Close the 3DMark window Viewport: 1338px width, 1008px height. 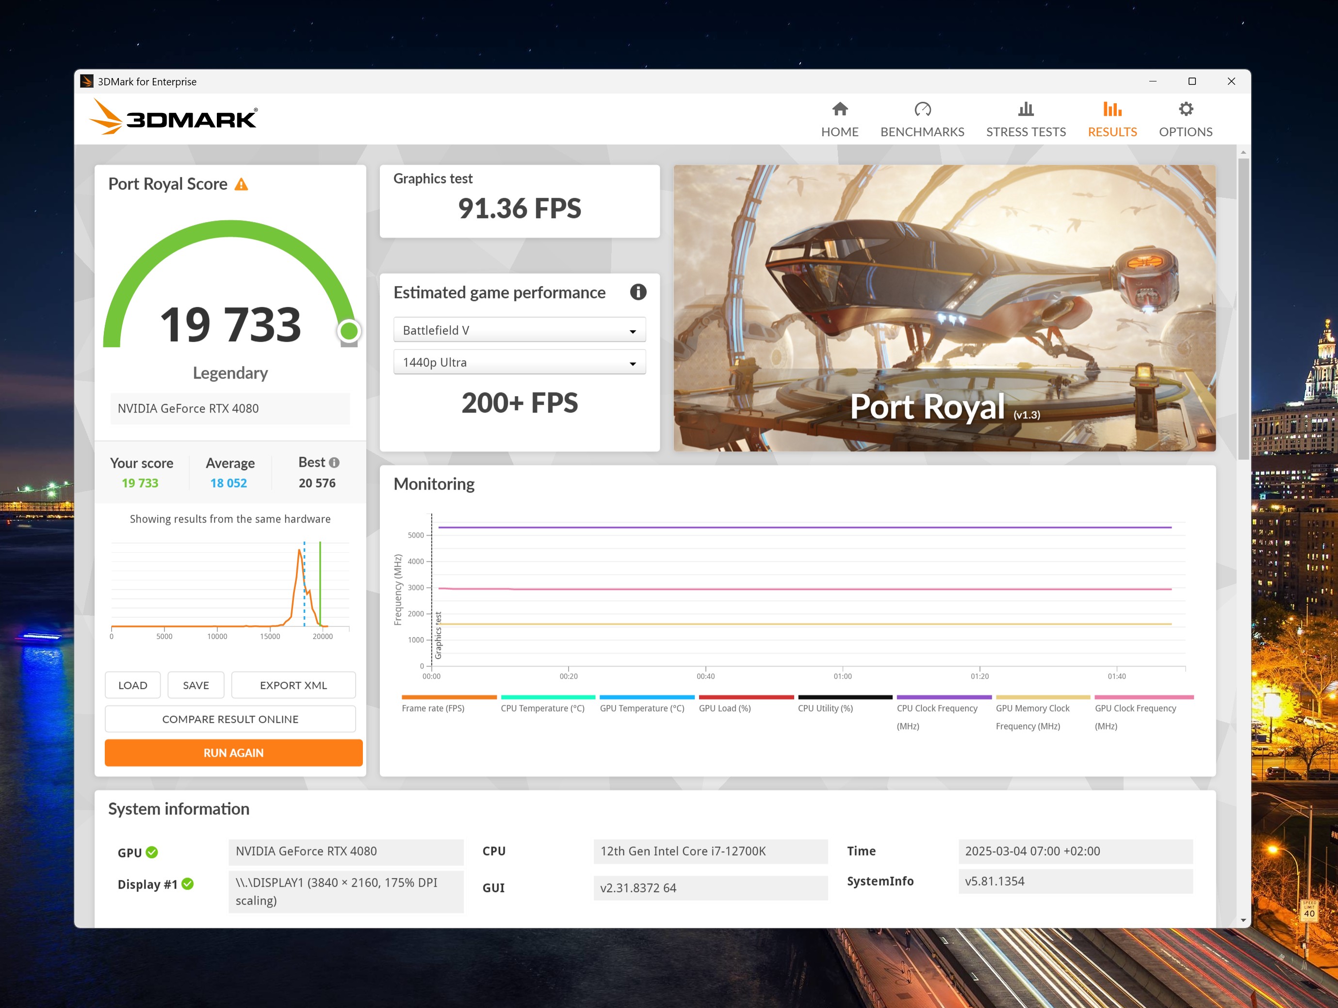pyautogui.click(x=1231, y=81)
